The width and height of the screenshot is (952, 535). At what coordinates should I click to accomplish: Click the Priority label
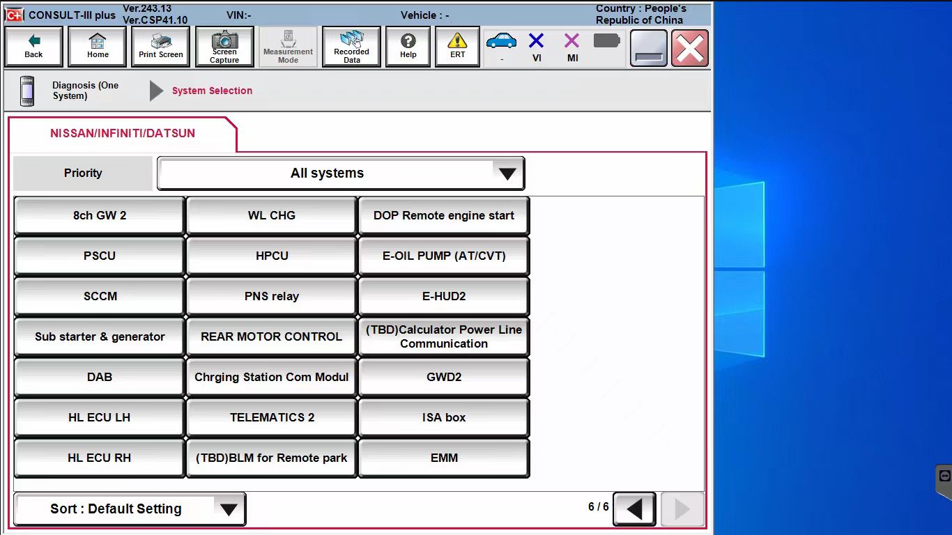83,173
